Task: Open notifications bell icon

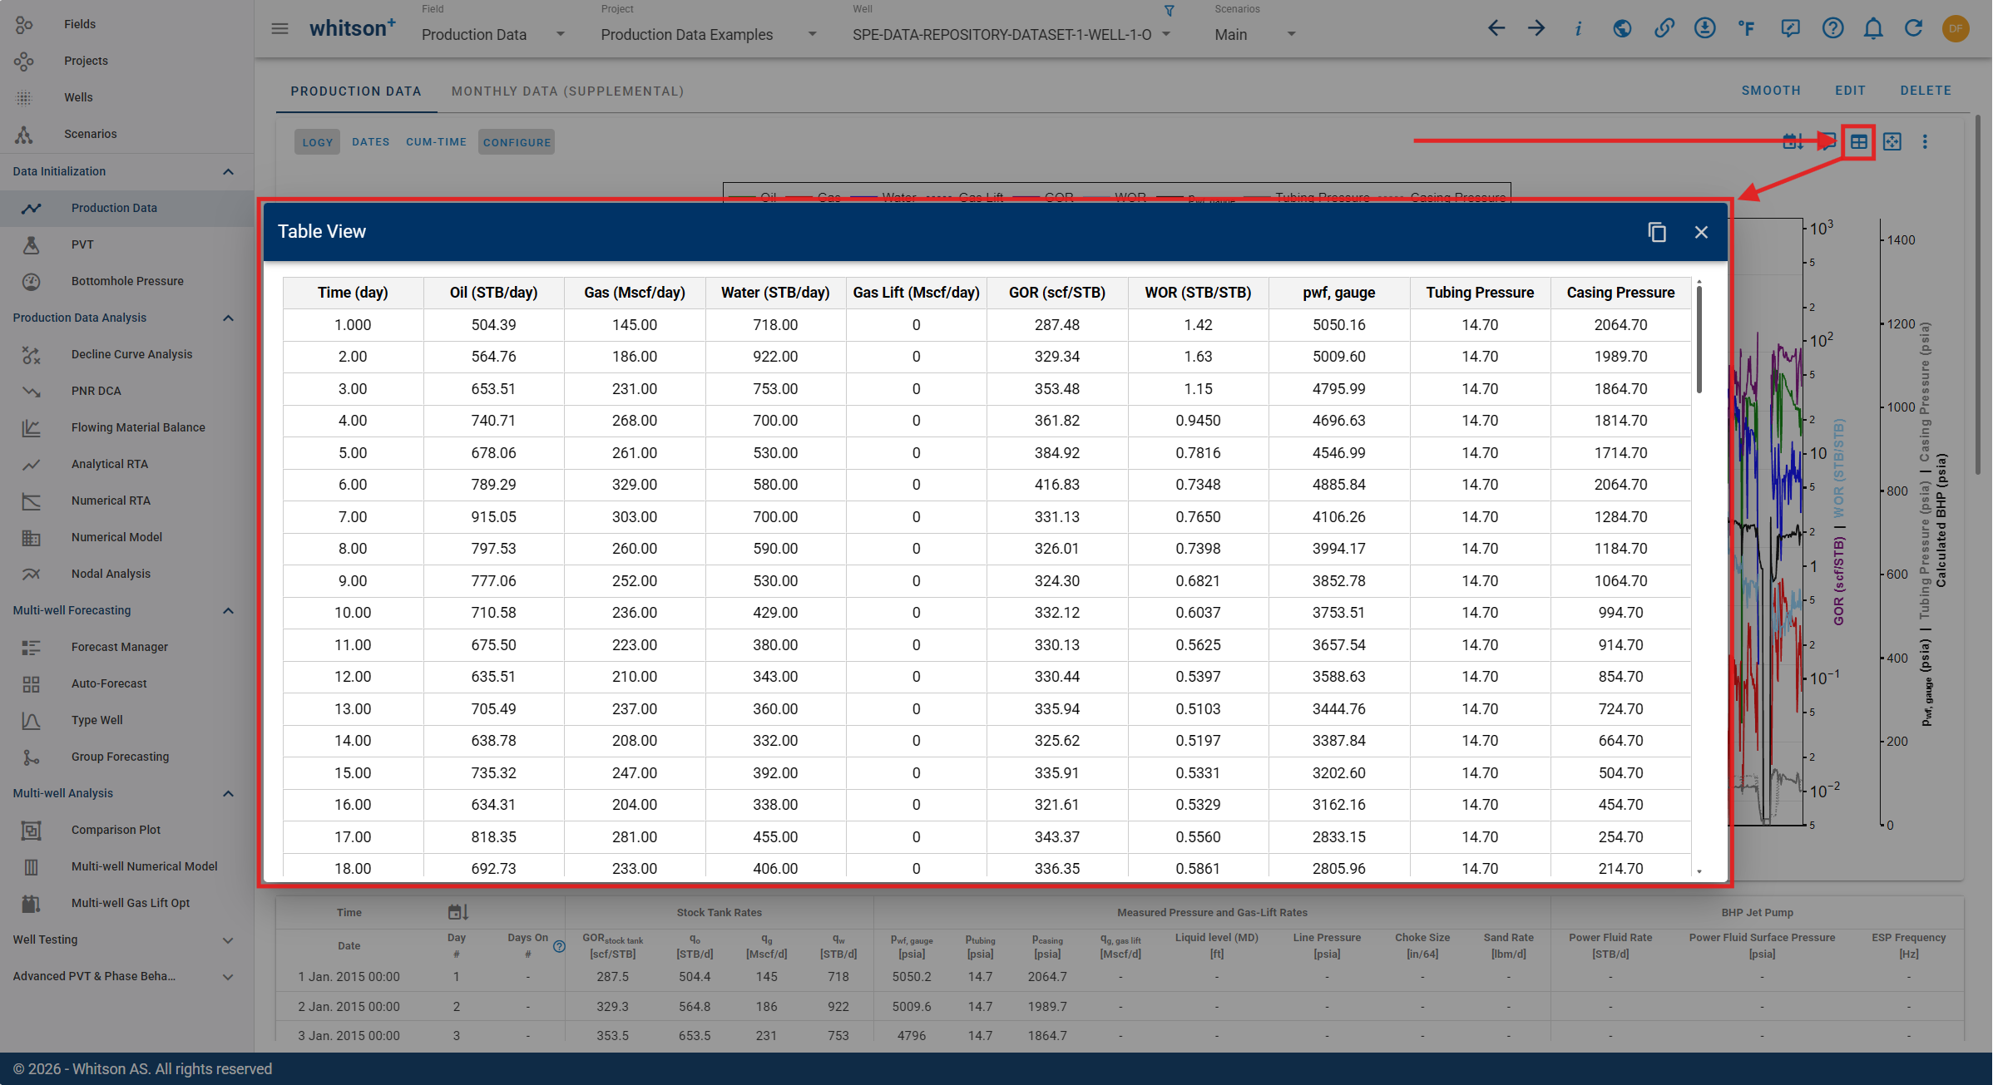Action: 1873,29
